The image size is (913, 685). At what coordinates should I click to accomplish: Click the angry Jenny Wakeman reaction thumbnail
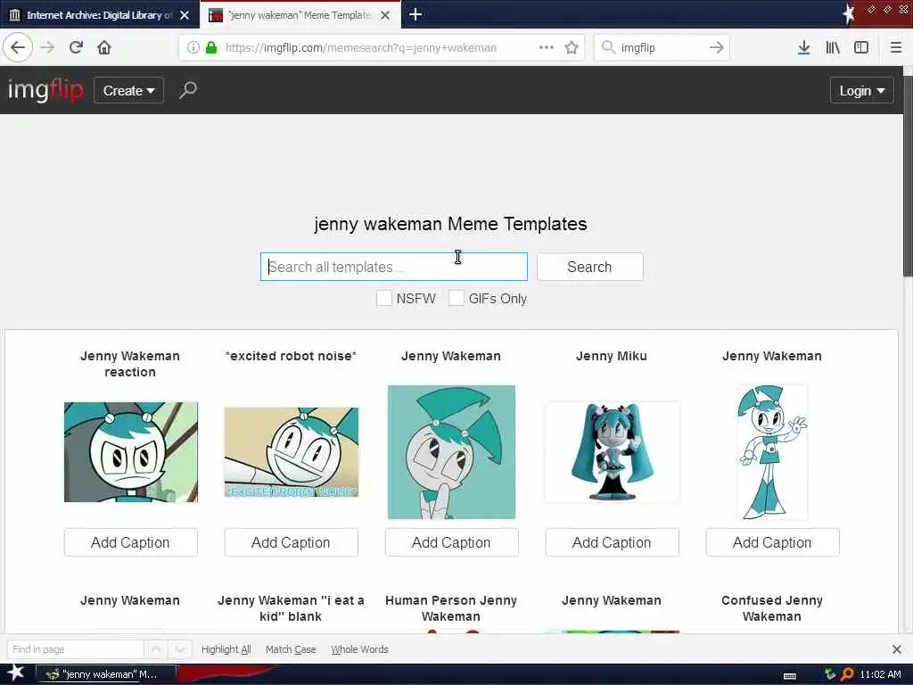pos(131,452)
